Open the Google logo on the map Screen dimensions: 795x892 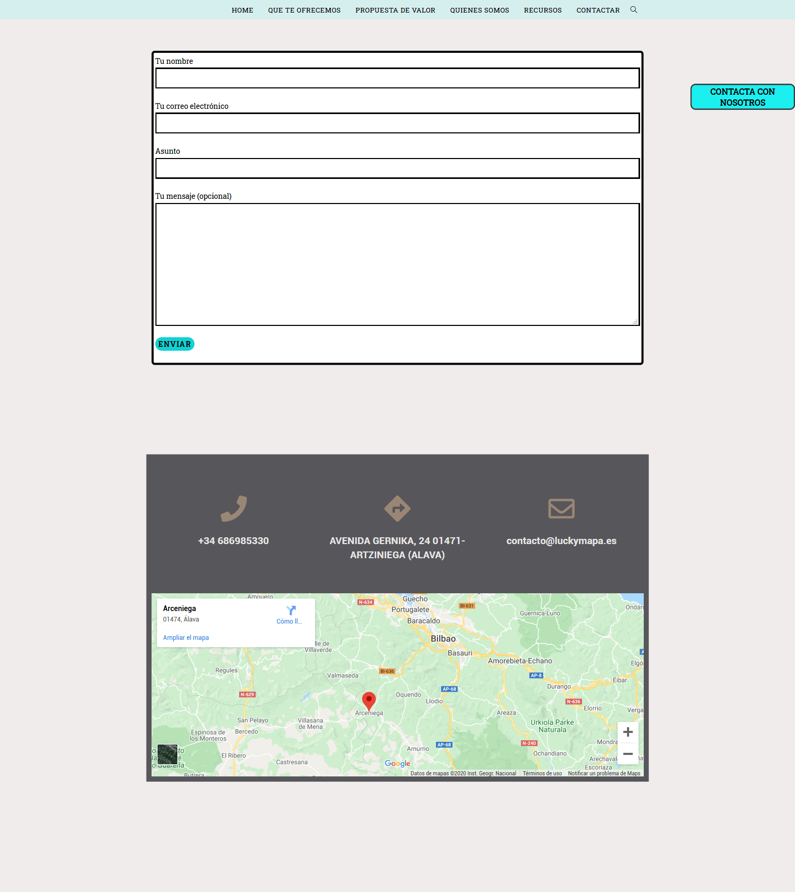point(397,763)
